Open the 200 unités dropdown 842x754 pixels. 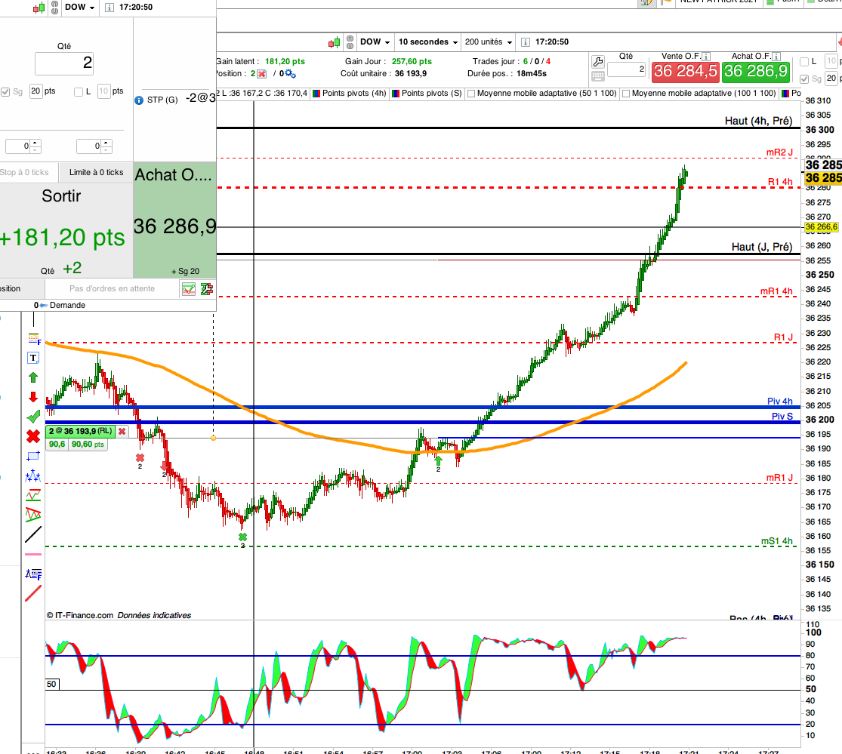(x=488, y=42)
